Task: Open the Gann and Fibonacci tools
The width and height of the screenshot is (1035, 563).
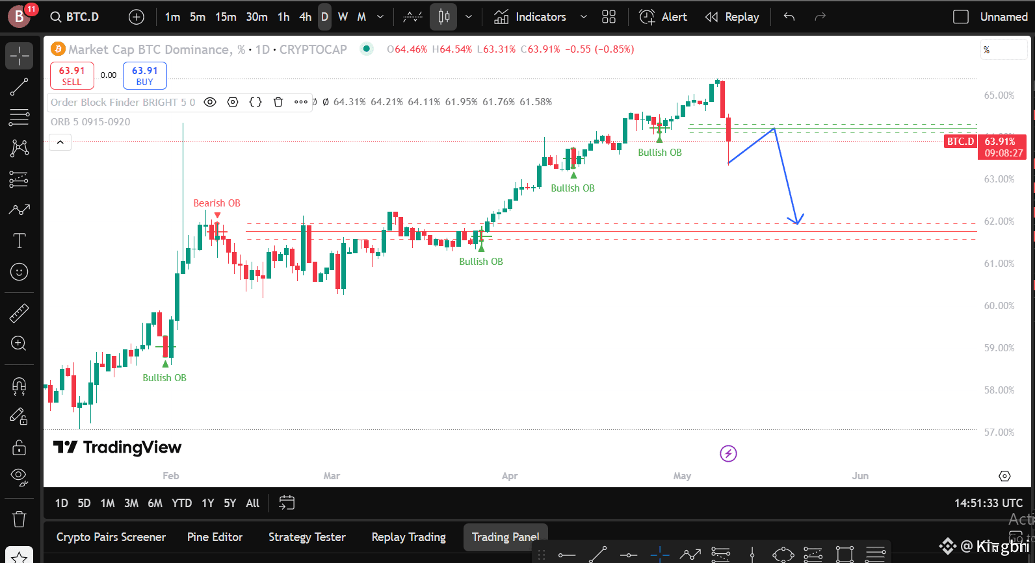Action: pyautogui.click(x=20, y=118)
